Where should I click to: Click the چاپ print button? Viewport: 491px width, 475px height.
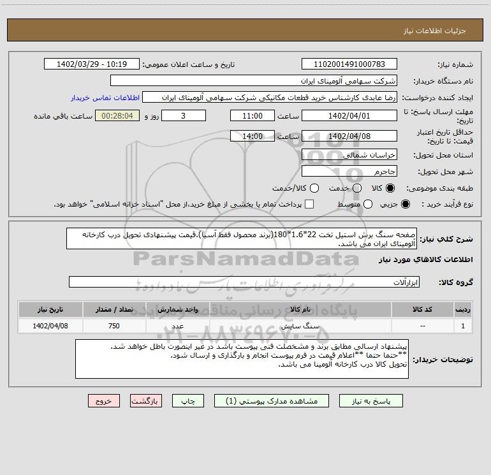pyautogui.click(x=188, y=401)
